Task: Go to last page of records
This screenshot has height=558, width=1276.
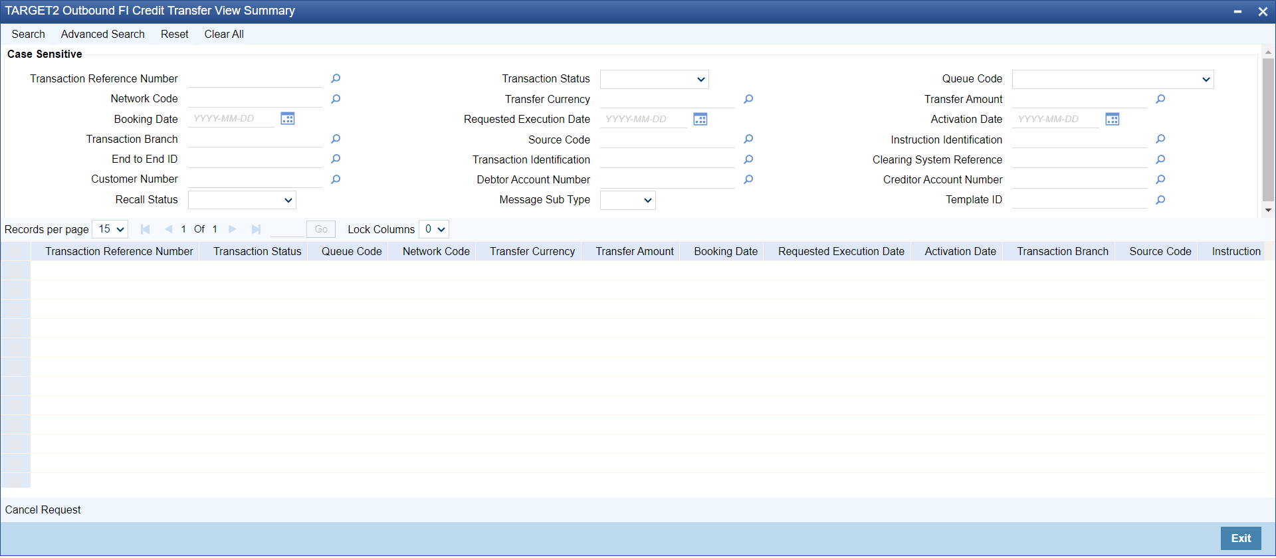Action: 256,229
